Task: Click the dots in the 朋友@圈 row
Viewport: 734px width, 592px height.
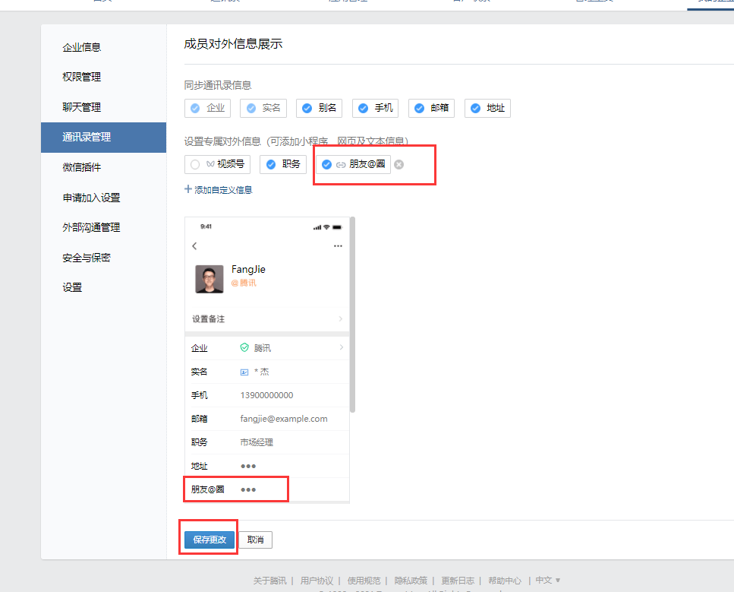Action: tap(248, 489)
